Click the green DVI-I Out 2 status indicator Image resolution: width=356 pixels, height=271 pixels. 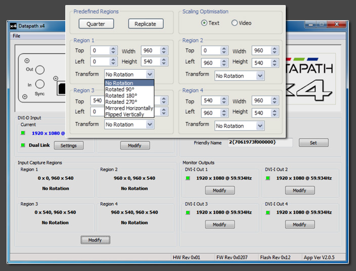269,179
